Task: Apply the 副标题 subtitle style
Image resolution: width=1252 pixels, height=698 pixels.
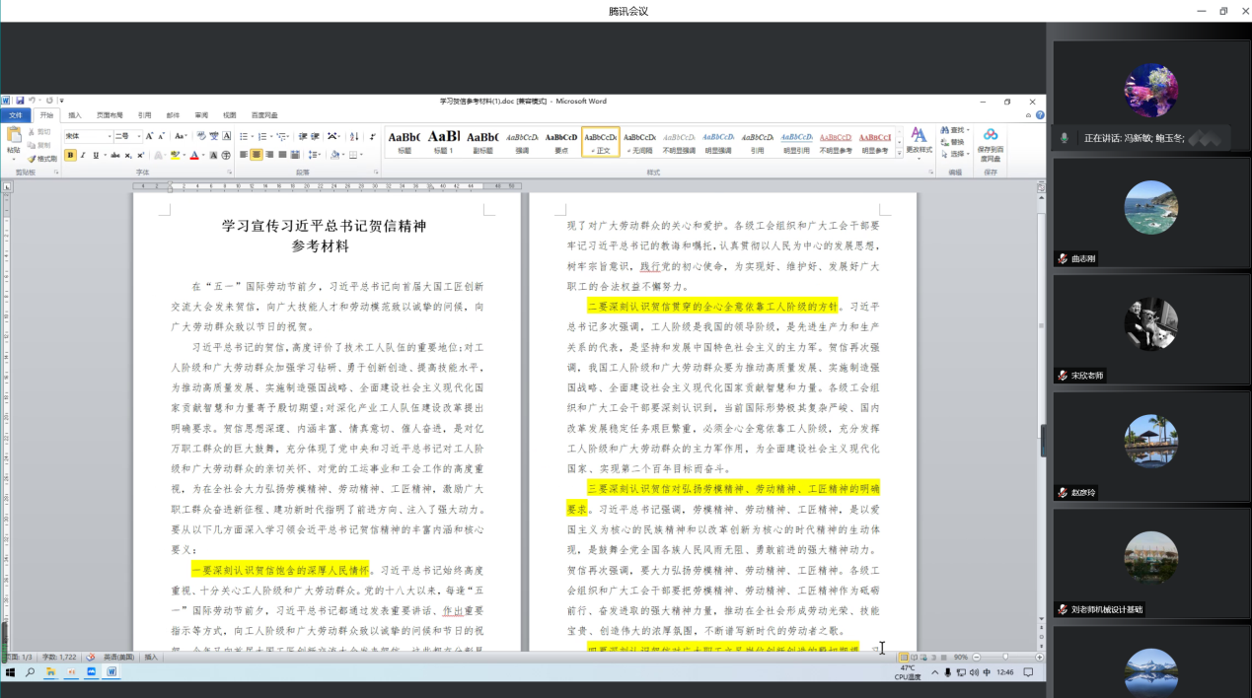Action: 482,141
